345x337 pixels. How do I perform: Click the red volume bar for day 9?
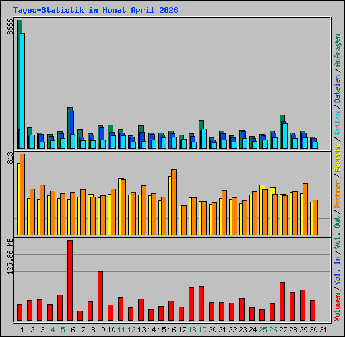[100, 296]
